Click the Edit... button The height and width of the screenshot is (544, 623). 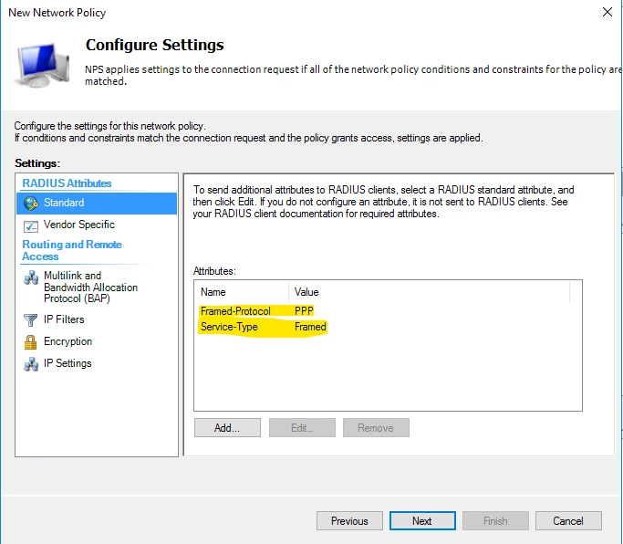pos(302,428)
